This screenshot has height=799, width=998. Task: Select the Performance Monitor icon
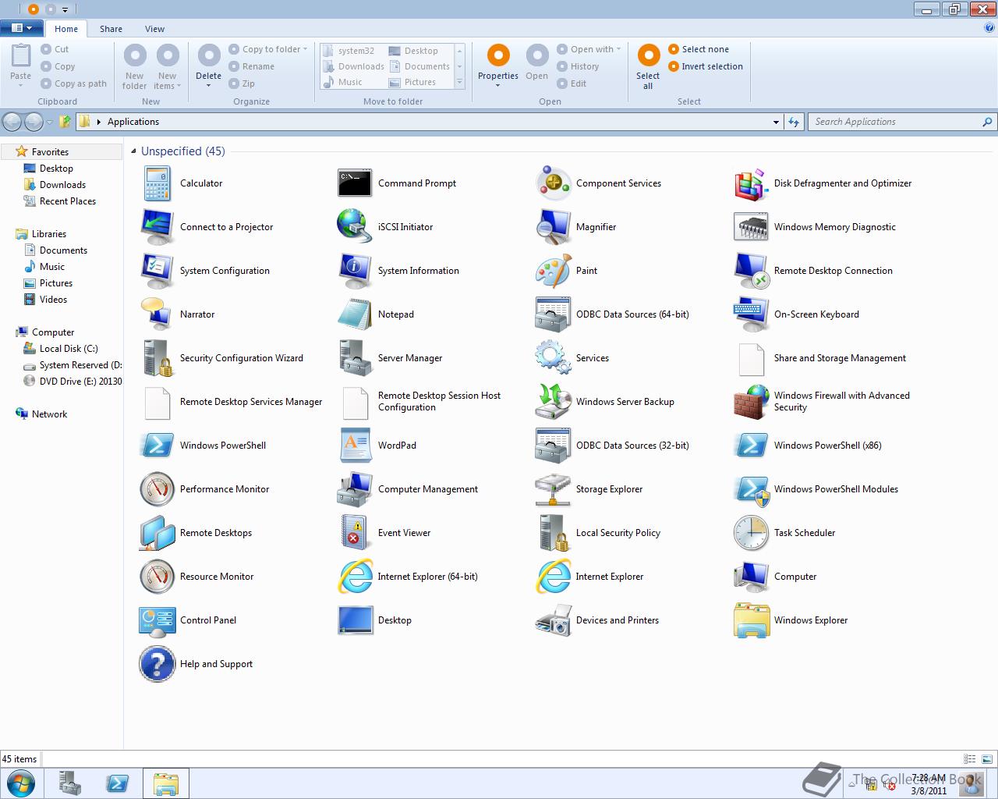[157, 489]
